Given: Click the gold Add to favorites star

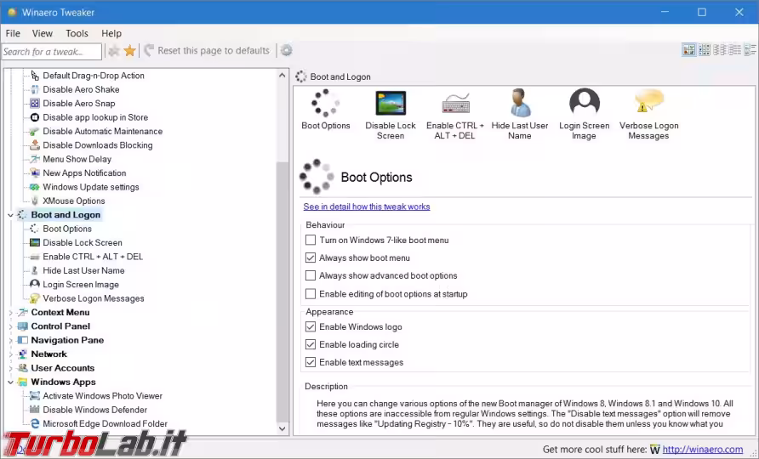Looking at the screenshot, I should (129, 50).
